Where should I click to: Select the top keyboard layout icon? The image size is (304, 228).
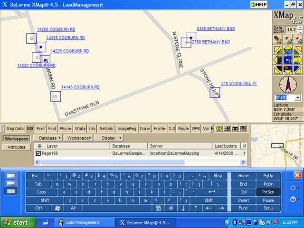[x=11, y=176]
